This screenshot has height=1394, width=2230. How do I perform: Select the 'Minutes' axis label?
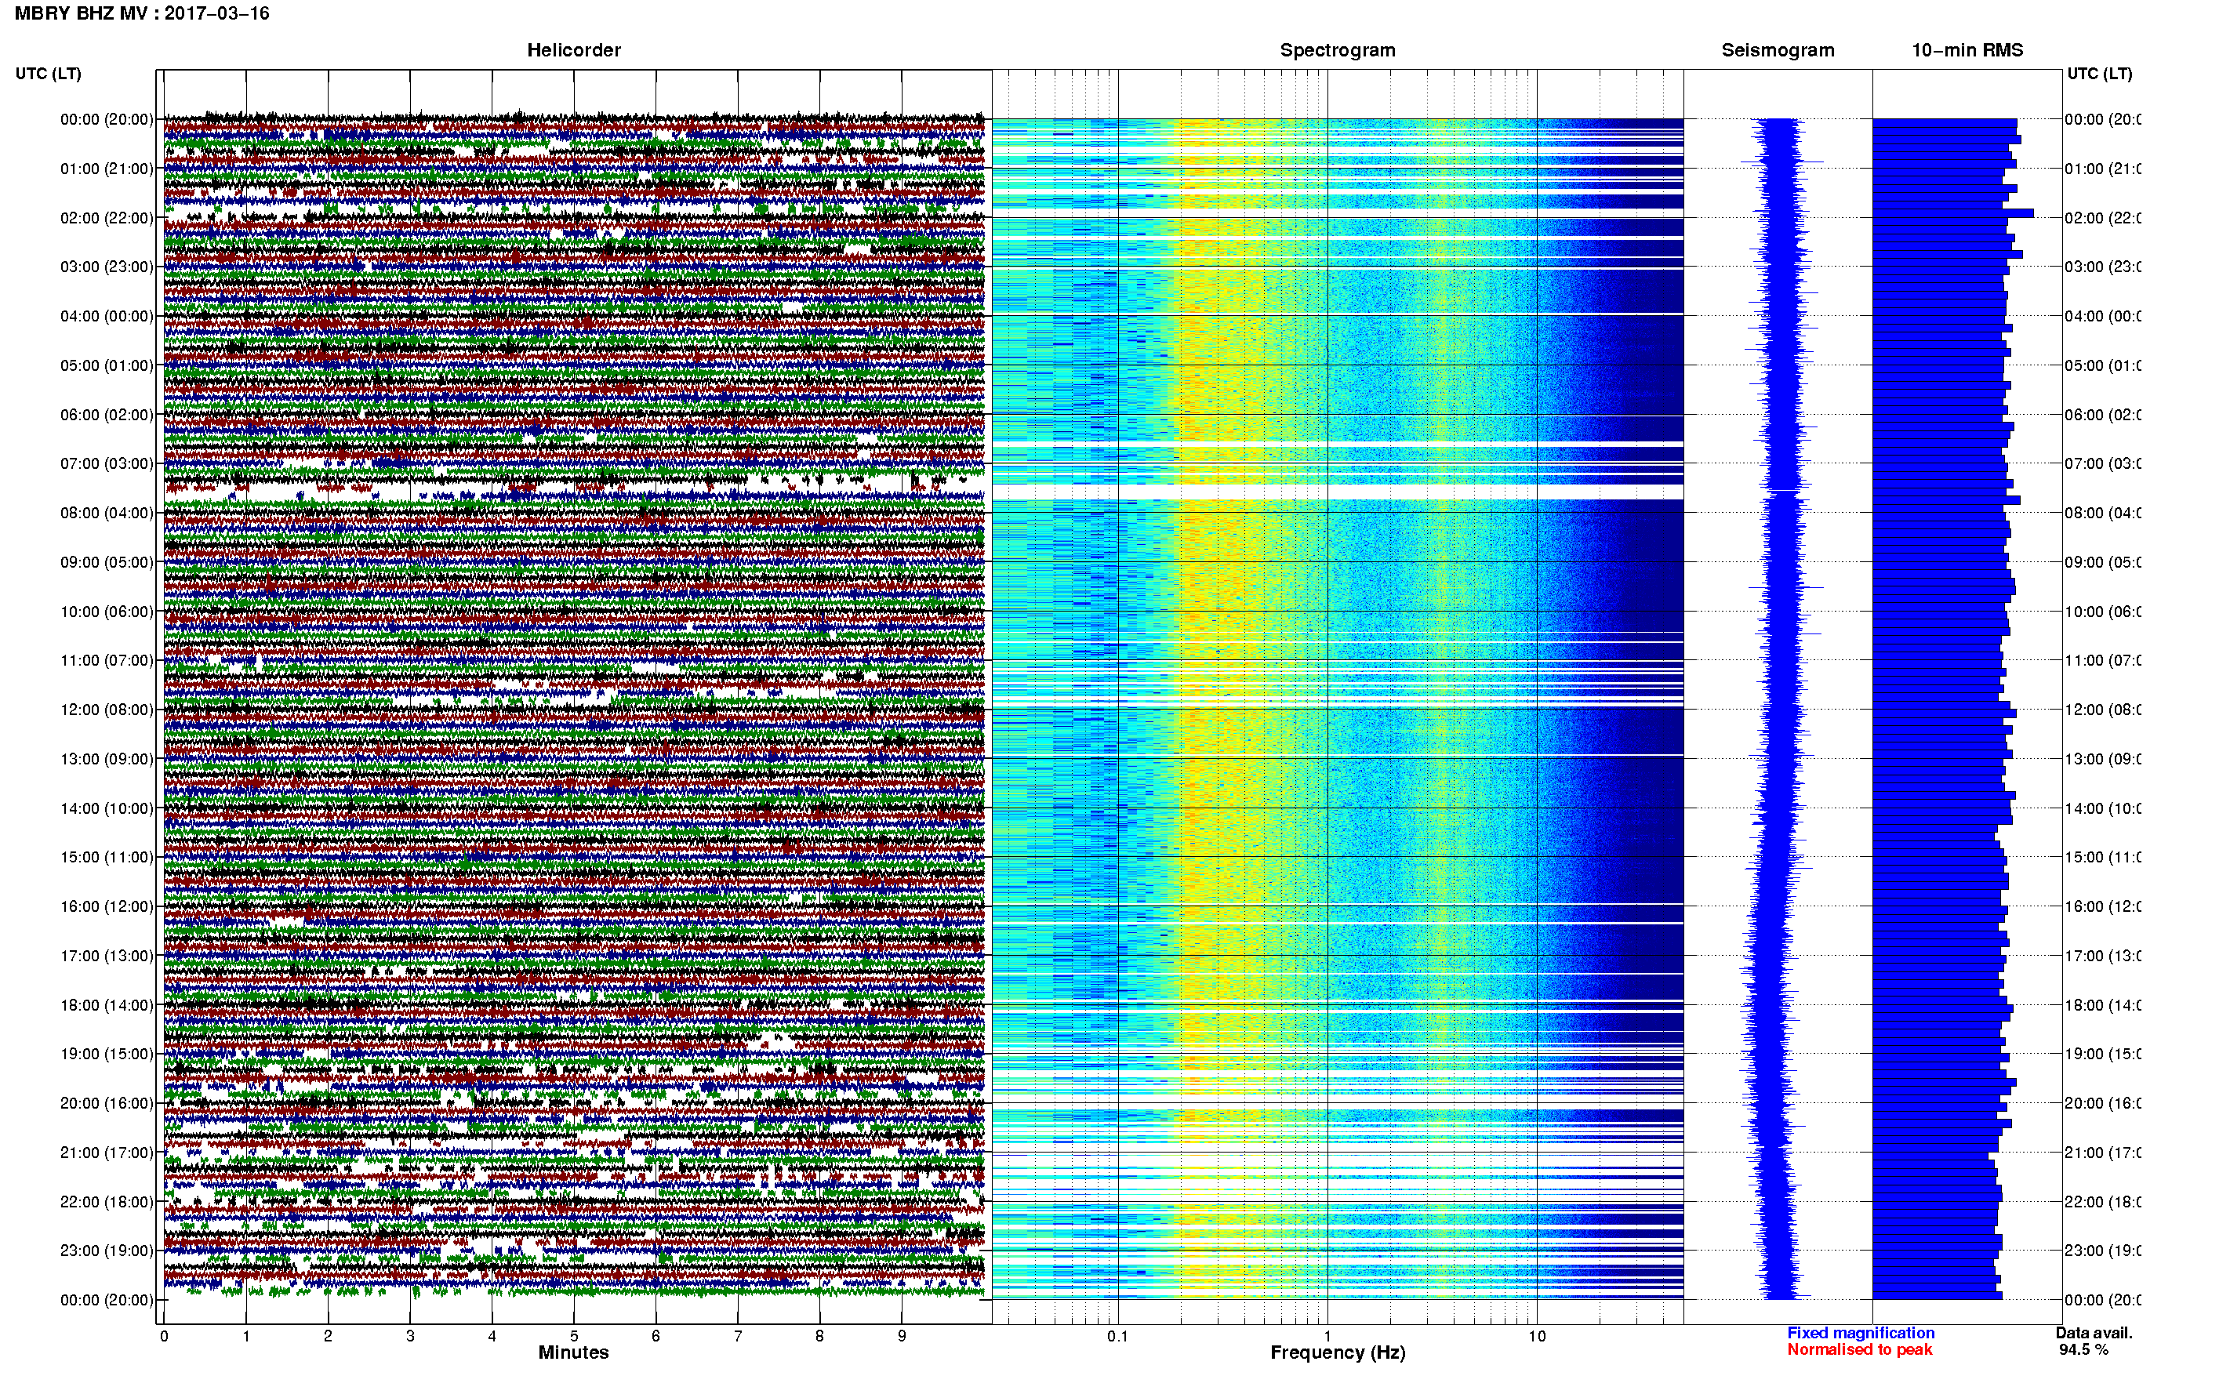(x=573, y=1352)
